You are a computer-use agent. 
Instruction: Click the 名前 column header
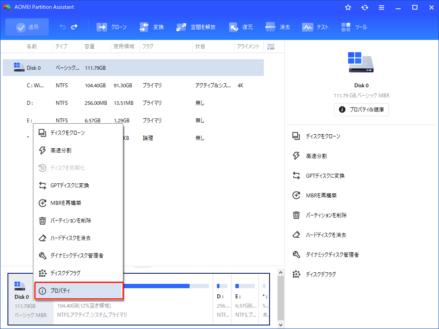(32, 46)
